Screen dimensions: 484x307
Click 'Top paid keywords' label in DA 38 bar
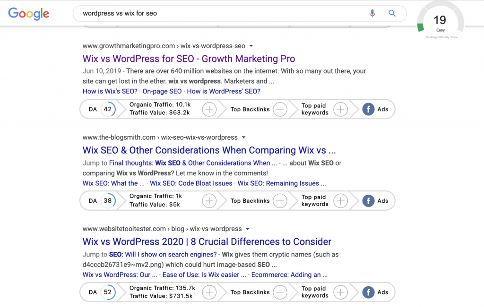(x=315, y=200)
